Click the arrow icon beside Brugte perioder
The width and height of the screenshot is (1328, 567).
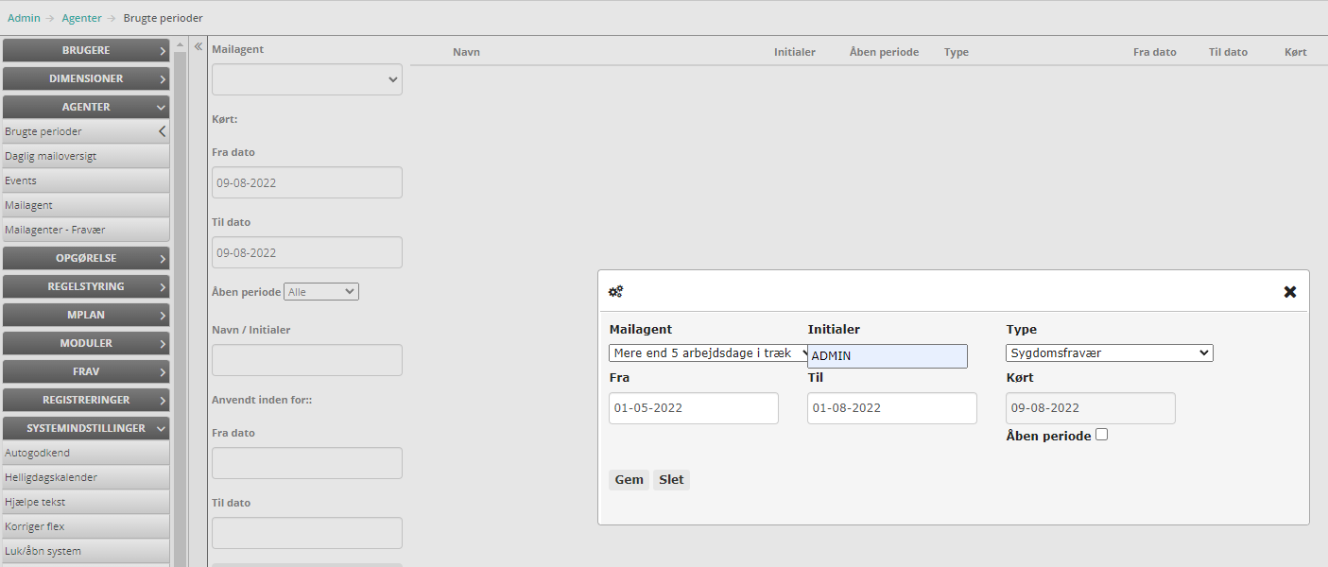click(162, 131)
